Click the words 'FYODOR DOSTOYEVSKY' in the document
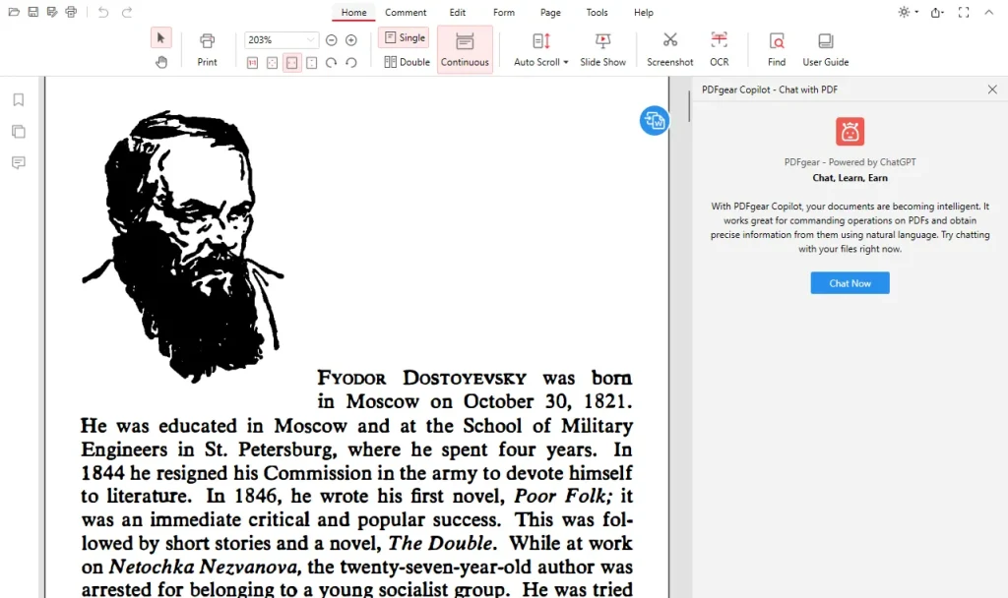This screenshot has height=598, width=1008. point(421,378)
